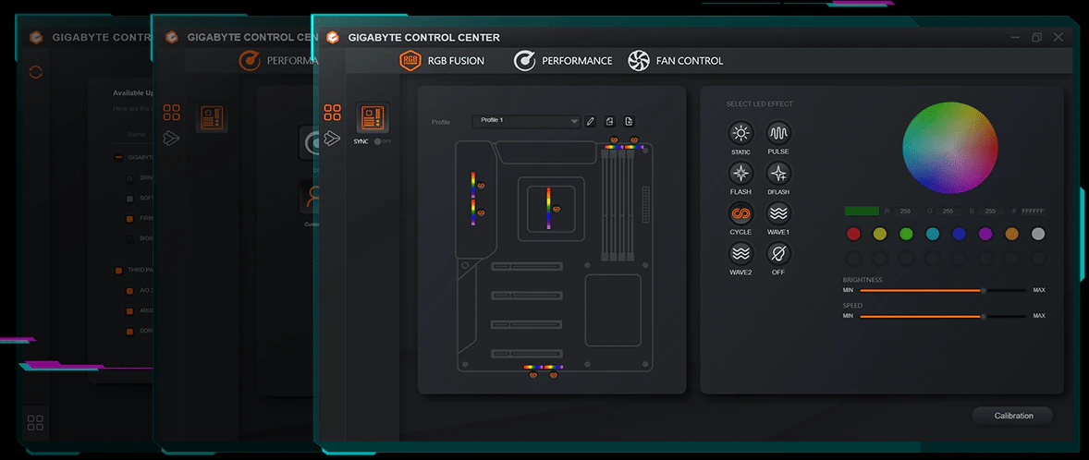Select the Static LED effect

pyautogui.click(x=740, y=133)
